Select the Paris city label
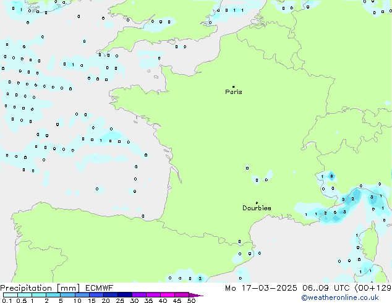 (234, 92)
